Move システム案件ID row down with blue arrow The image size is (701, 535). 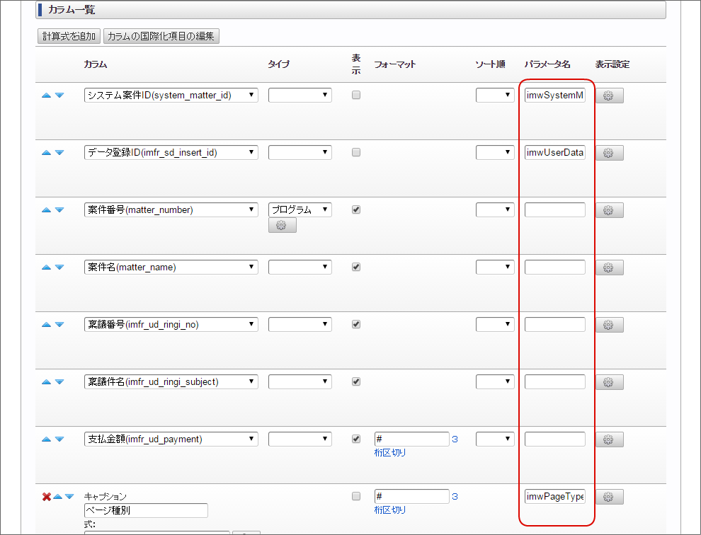coord(61,94)
